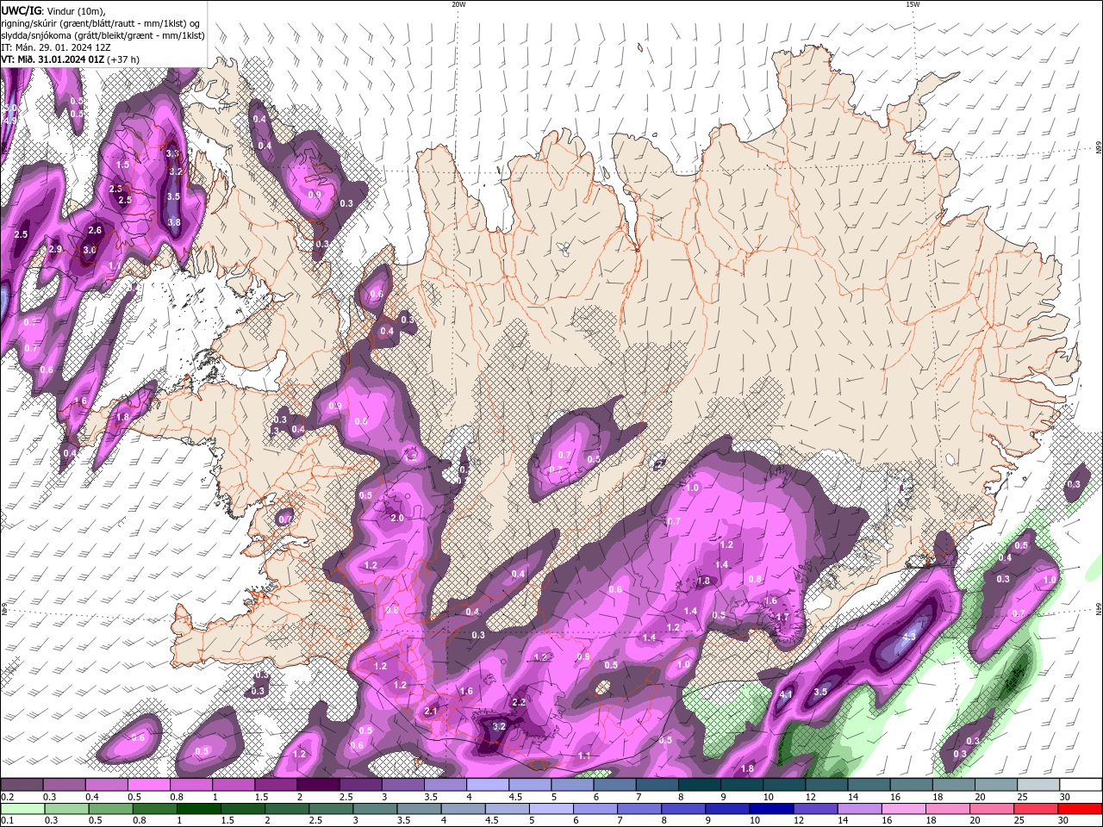Select the white swatch at 30 in snow legend
The height and width of the screenshot is (827, 1103).
(x=1081, y=785)
